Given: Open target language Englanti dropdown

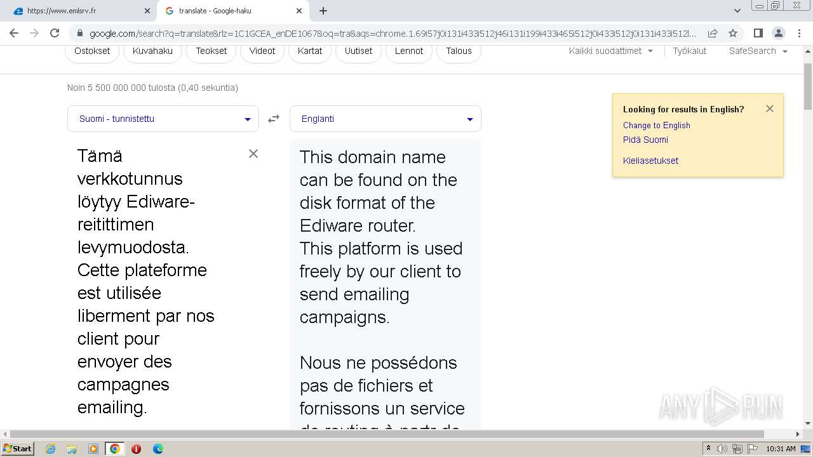Looking at the screenshot, I should [x=386, y=119].
